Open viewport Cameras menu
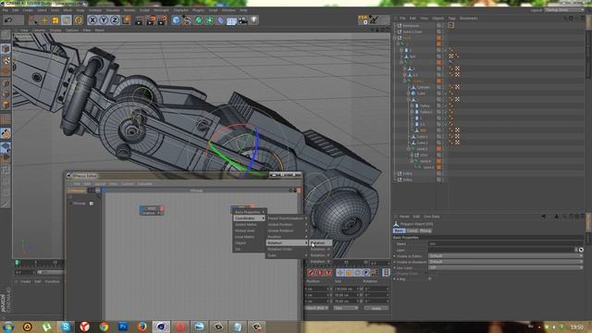The image size is (592, 333). click(39, 30)
